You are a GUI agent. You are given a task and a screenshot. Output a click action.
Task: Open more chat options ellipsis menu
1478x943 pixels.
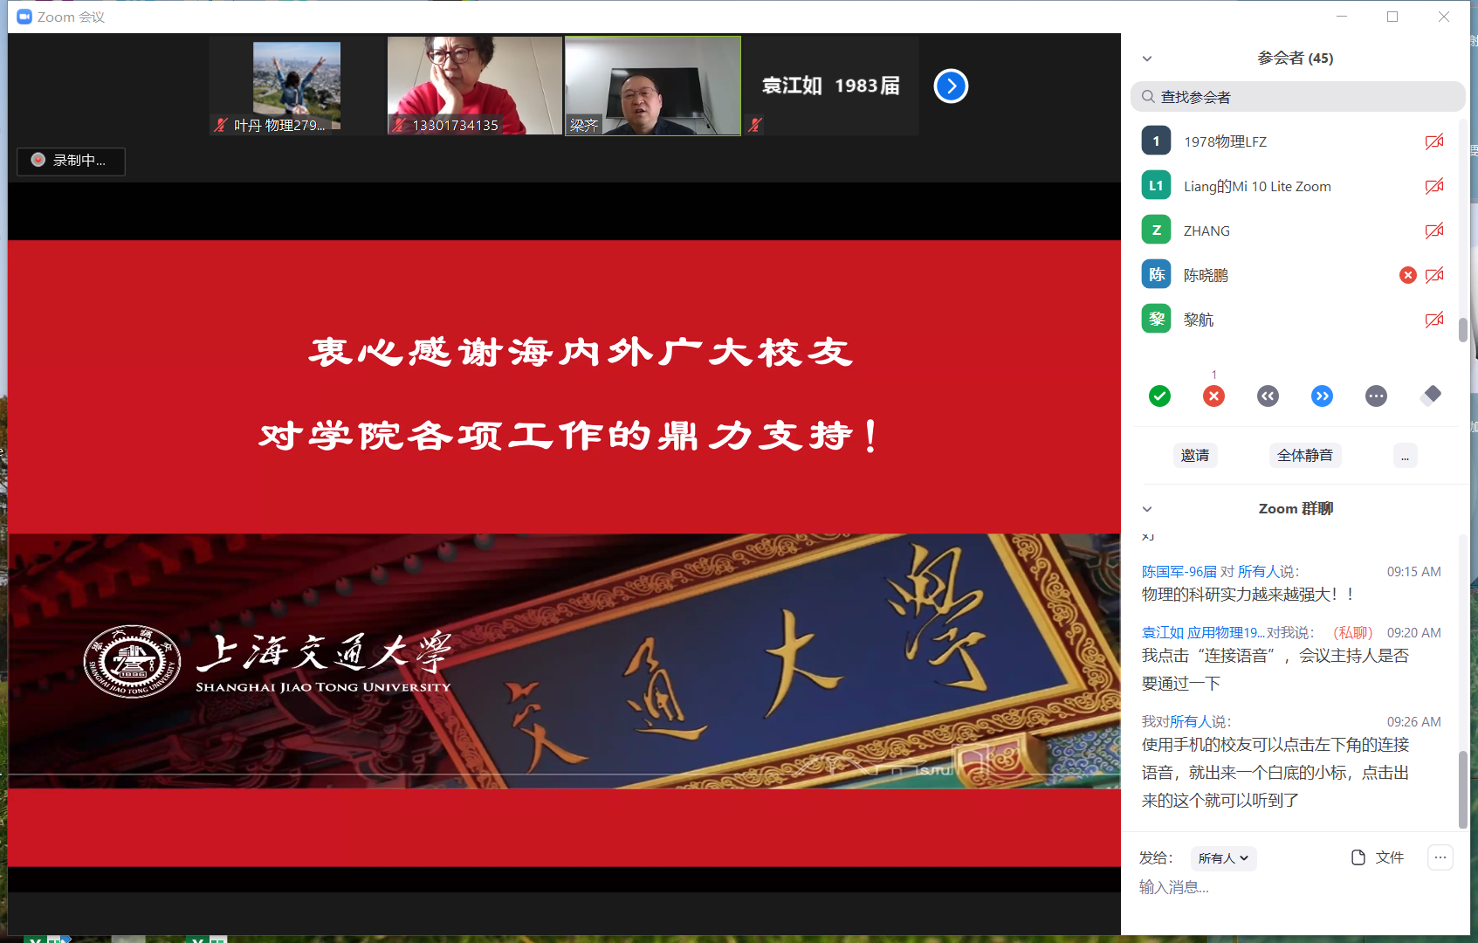pos(1440,857)
